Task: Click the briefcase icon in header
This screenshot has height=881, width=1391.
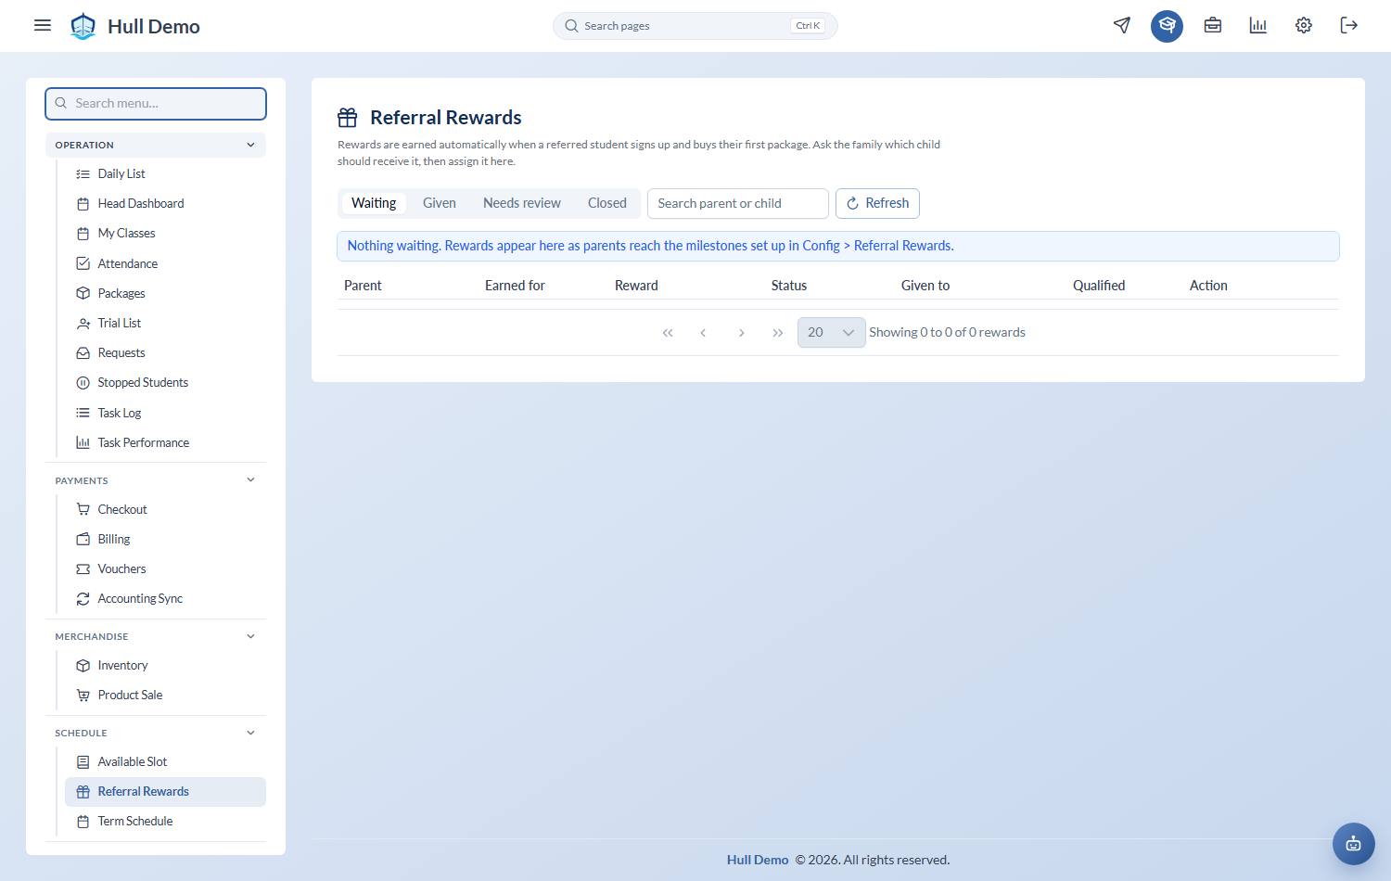Action: point(1212,25)
